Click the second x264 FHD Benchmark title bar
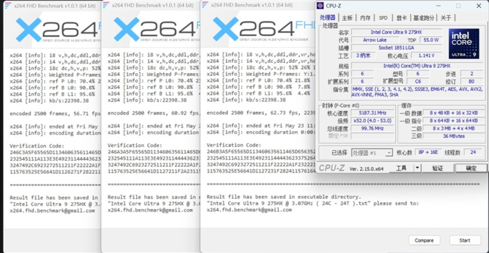 point(150,5)
